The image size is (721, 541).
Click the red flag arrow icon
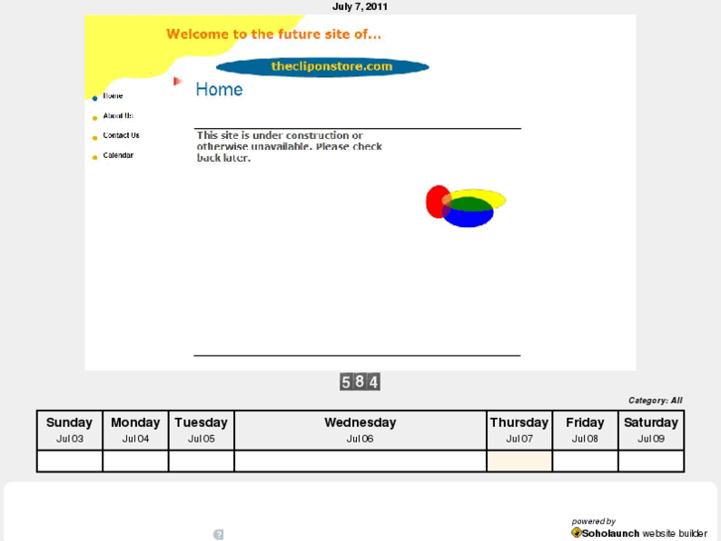(x=178, y=81)
